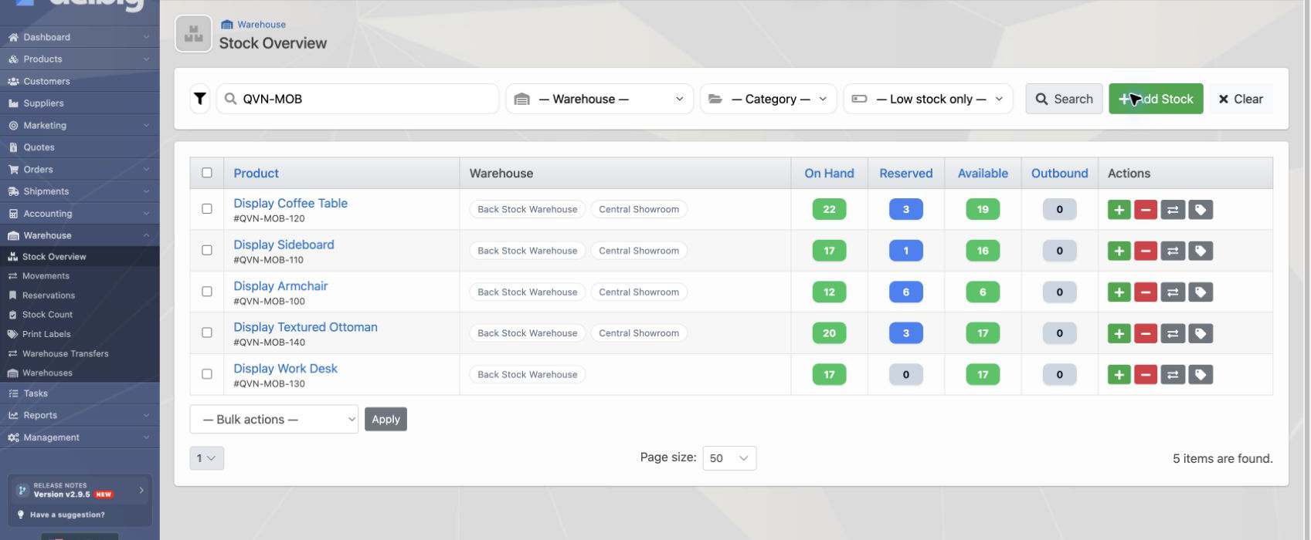Click the tag icon for Display Textured Ottoman
Image resolution: width=1311 pixels, height=540 pixels.
pos(1201,333)
